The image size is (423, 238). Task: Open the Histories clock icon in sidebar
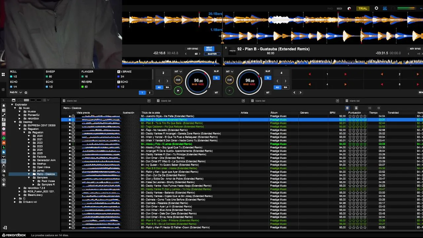click(x=4, y=180)
